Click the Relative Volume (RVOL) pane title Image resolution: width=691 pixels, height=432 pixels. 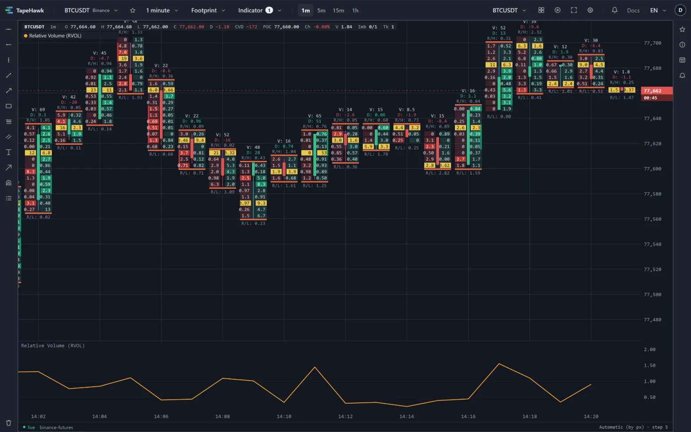[53, 346]
